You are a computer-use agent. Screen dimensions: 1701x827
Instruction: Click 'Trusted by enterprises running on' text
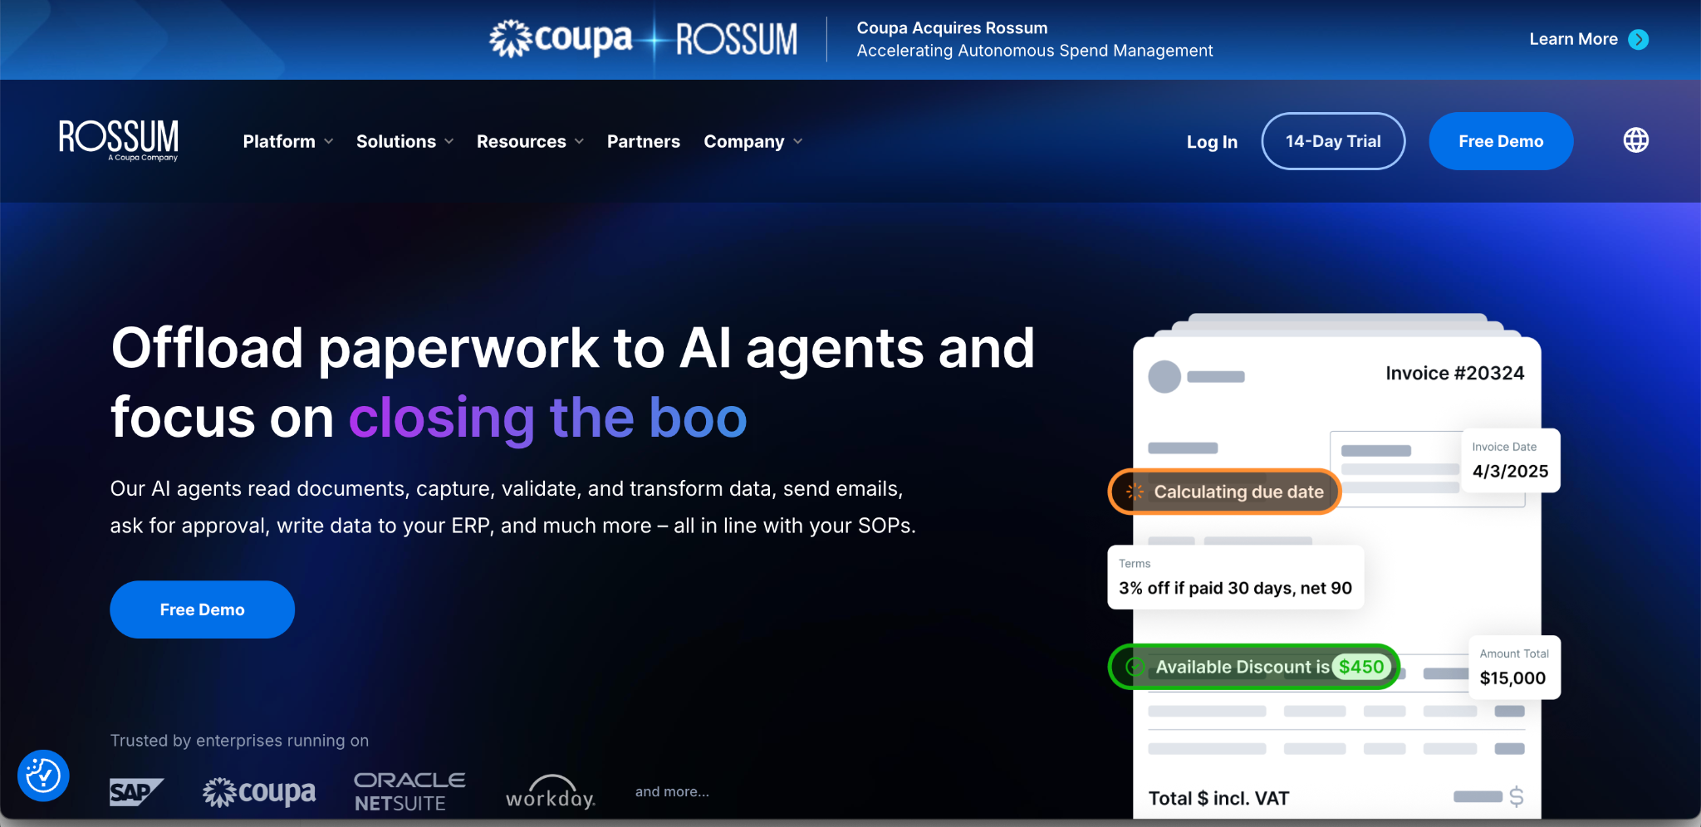coord(239,741)
